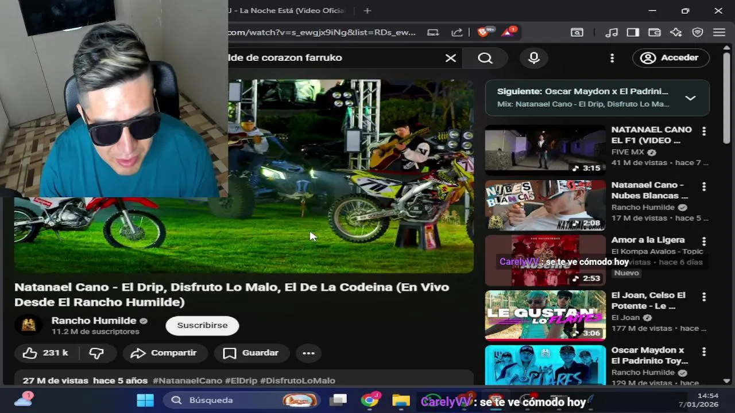
Task: Click the La Noche Está browser tab
Action: click(287, 10)
